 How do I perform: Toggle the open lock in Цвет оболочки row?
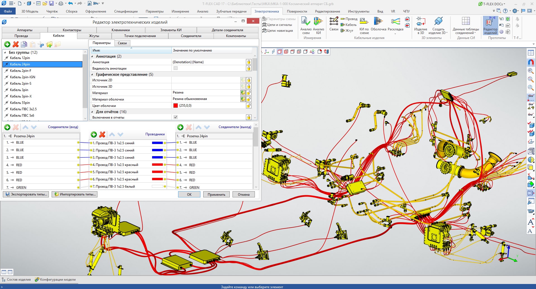tap(249, 106)
